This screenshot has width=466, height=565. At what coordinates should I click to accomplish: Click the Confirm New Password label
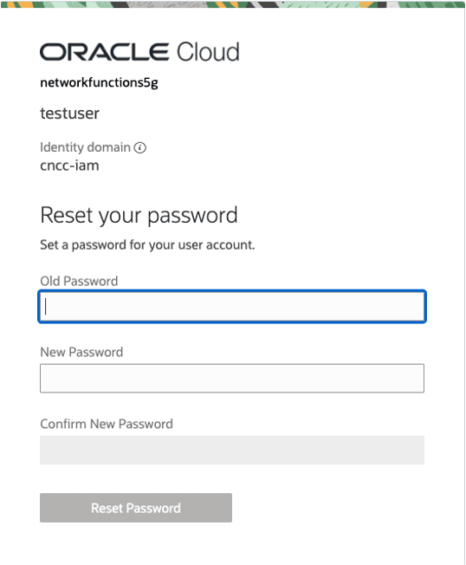107,424
